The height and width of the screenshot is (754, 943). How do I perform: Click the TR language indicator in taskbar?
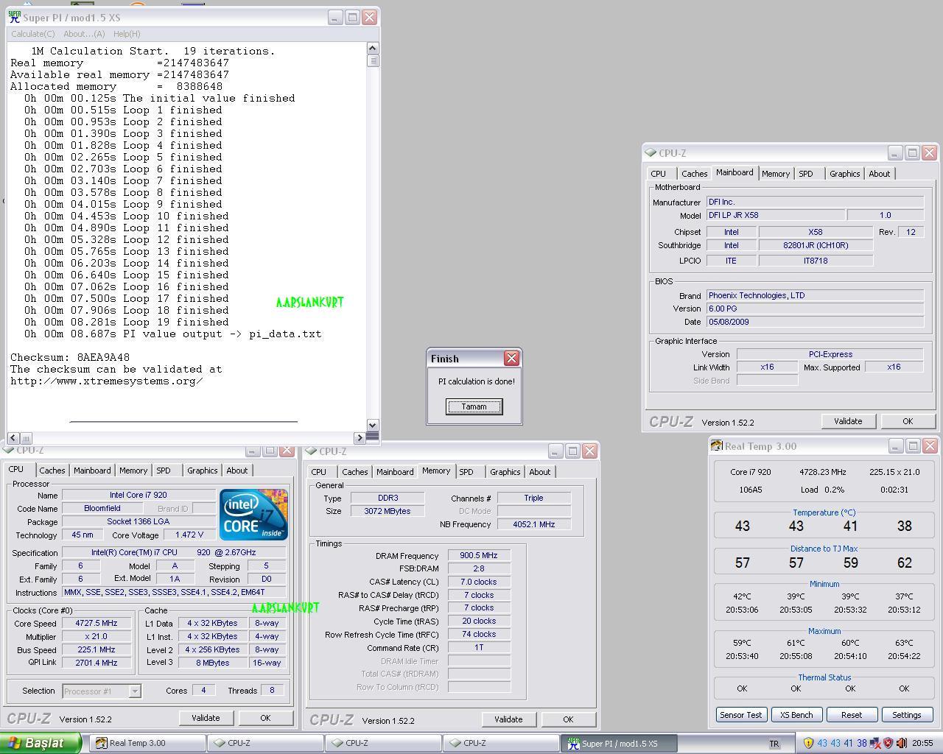pyautogui.click(x=774, y=744)
